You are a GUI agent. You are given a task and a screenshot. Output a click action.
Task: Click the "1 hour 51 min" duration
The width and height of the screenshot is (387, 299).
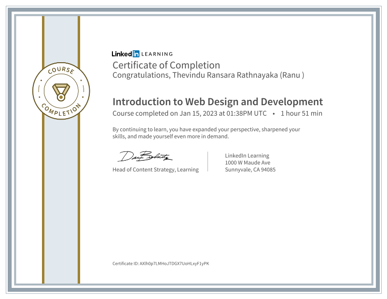coord(301,114)
